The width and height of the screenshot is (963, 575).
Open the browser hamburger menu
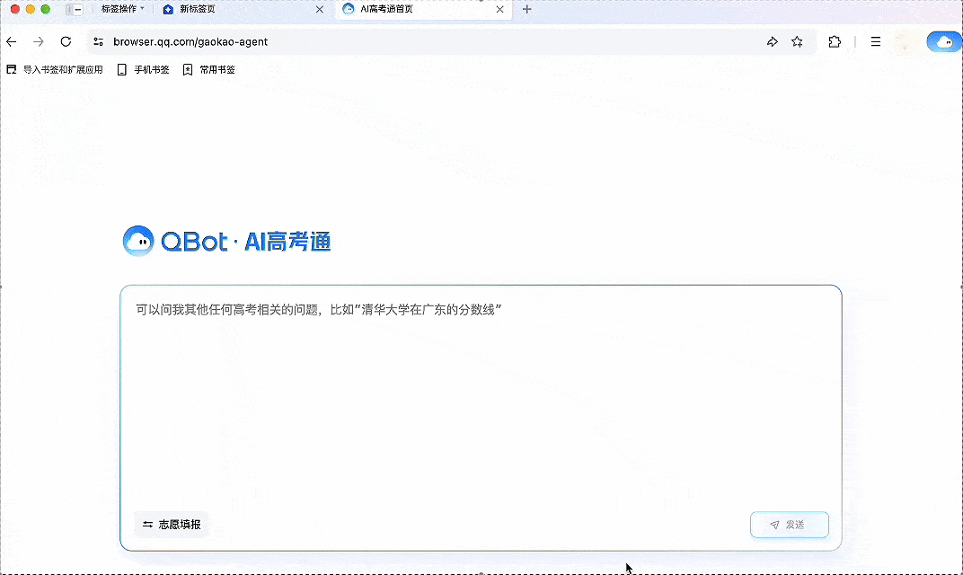(x=876, y=41)
